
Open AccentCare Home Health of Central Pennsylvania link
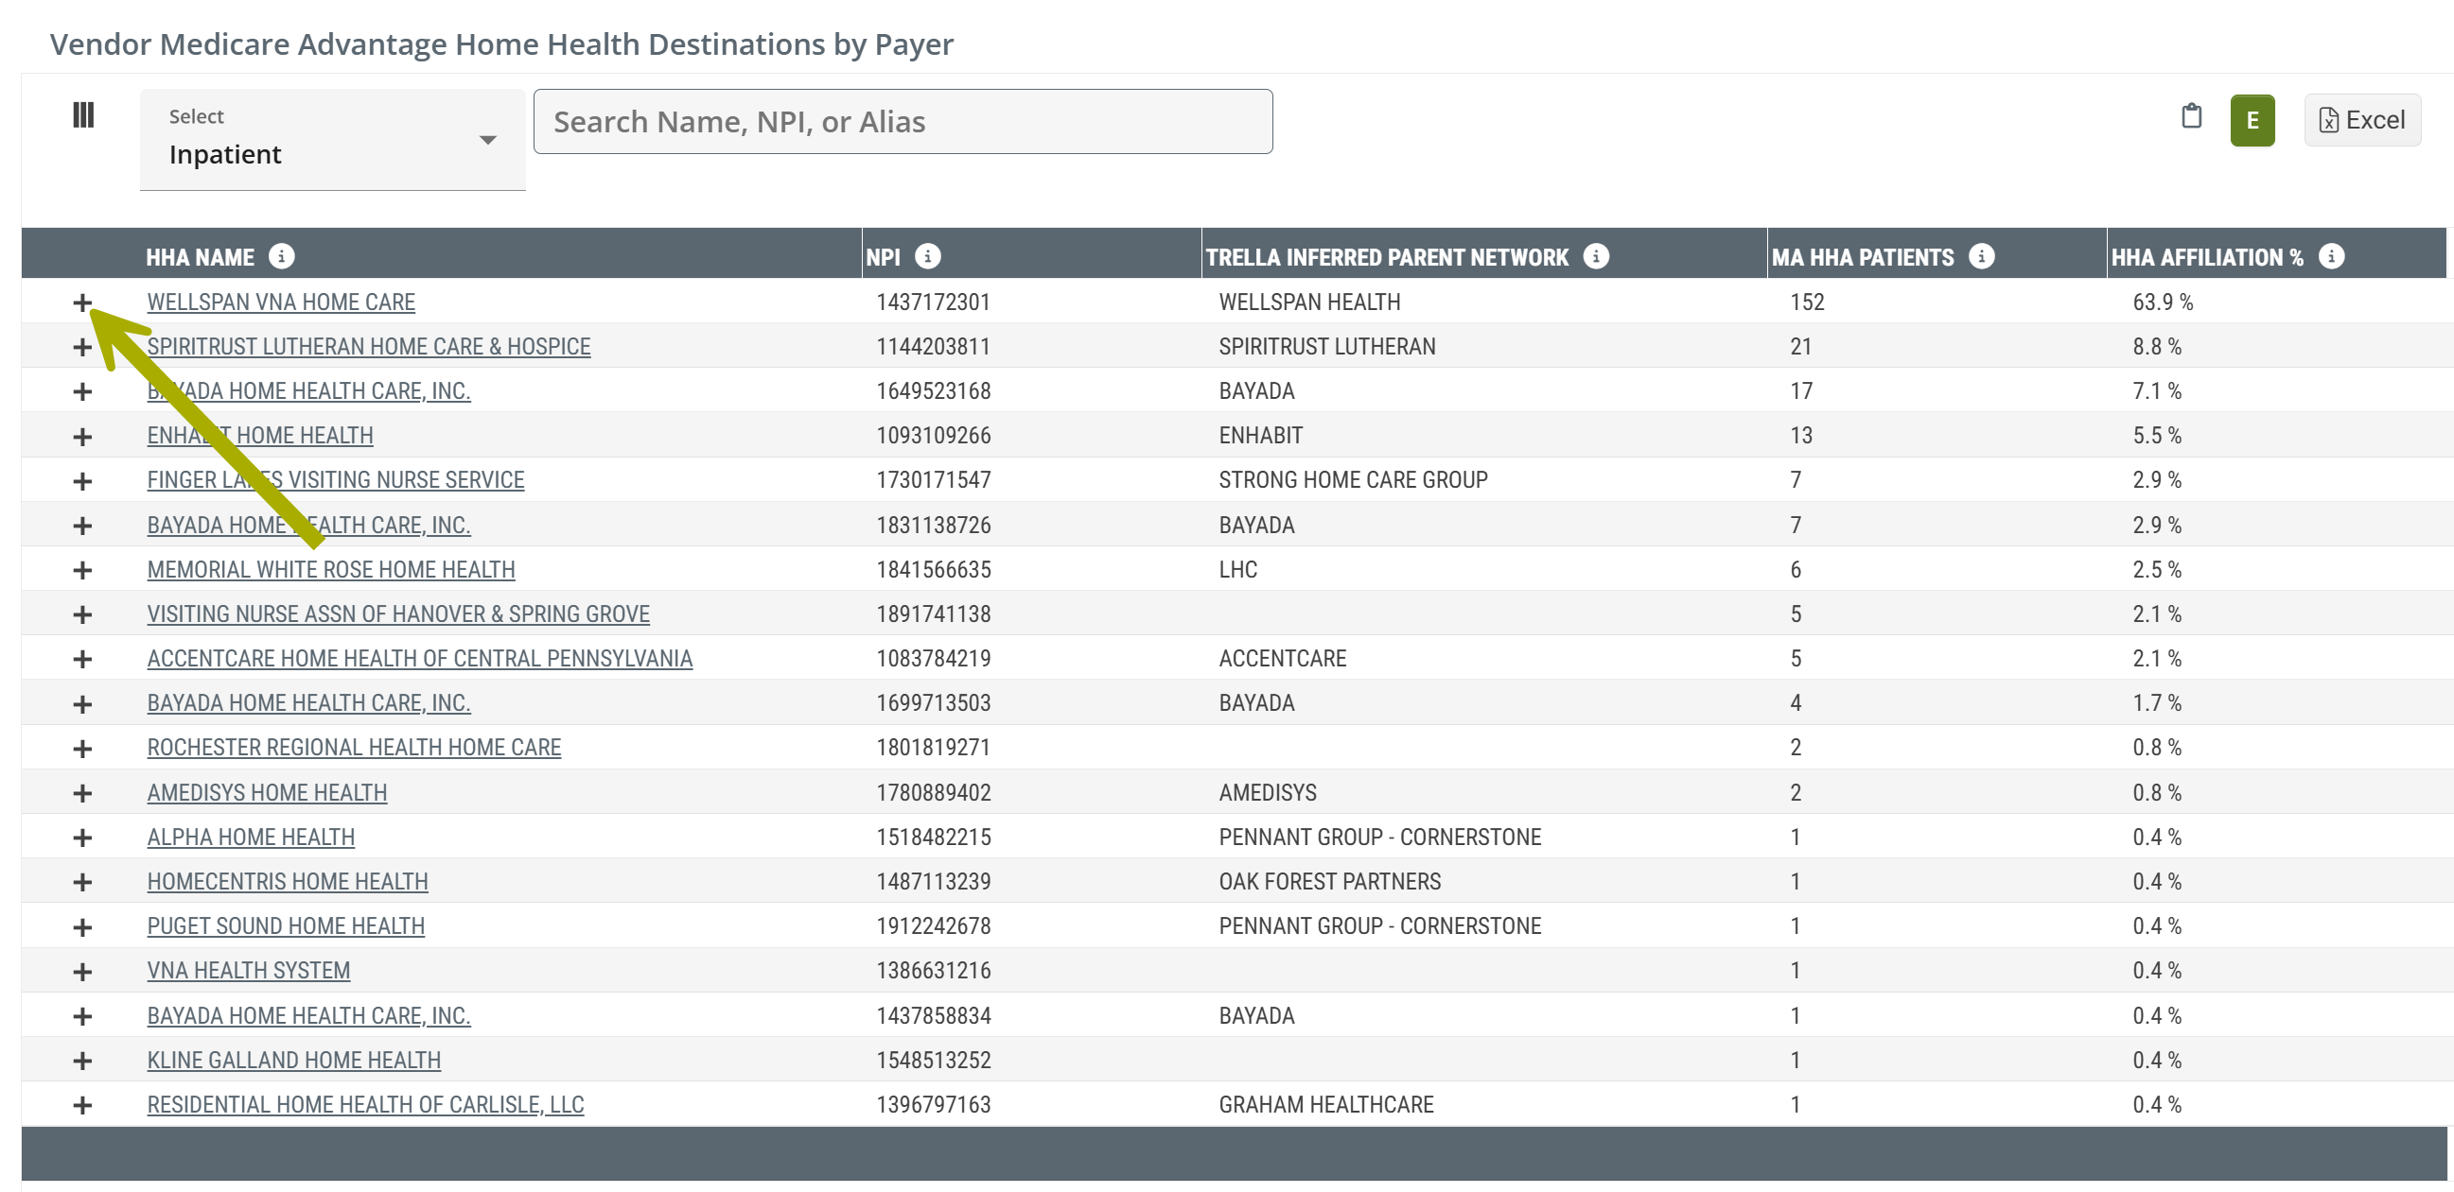[x=419, y=659]
